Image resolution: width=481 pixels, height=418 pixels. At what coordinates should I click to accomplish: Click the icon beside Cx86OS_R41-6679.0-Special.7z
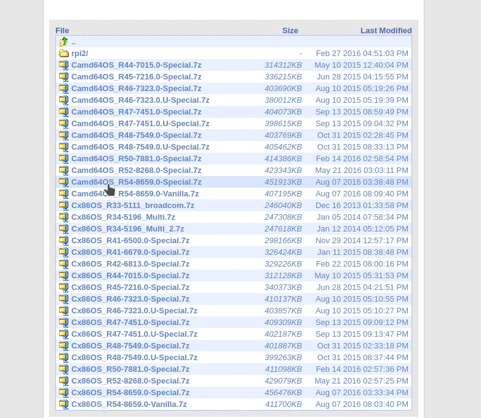tap(64, 252)
